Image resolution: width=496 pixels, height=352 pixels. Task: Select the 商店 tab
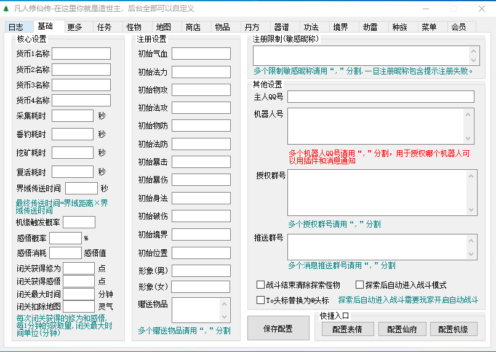click(196, 27)
